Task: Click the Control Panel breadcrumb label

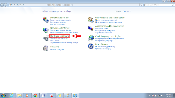Action: pos(19,5)
